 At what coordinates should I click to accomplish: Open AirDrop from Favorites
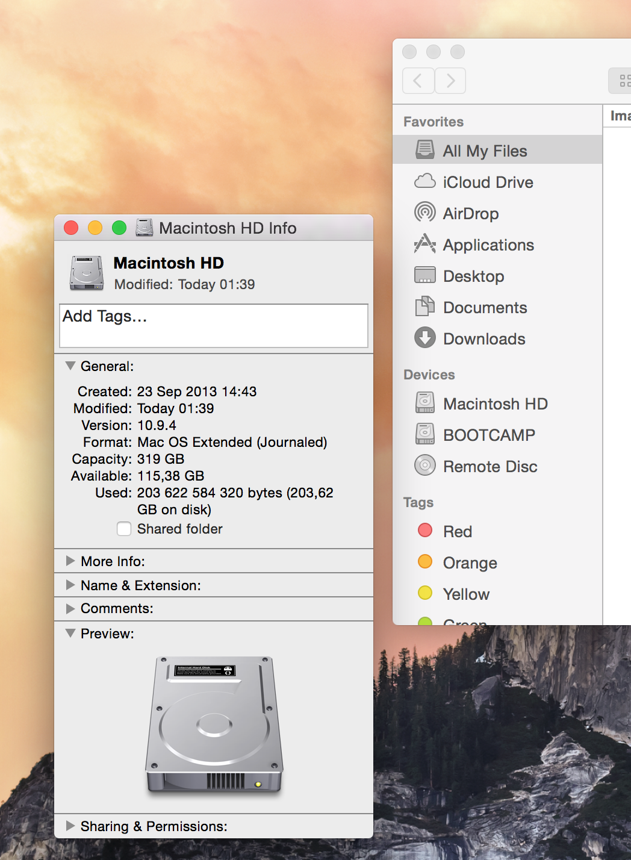(x=497, y=213)
